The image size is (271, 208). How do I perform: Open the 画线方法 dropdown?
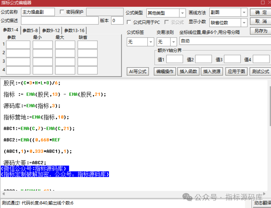(244, 12)
